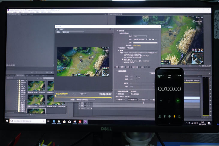Open File Explorer from the taskbar
Viewport: 219px width, 146px height.
[x=59, y=121]
